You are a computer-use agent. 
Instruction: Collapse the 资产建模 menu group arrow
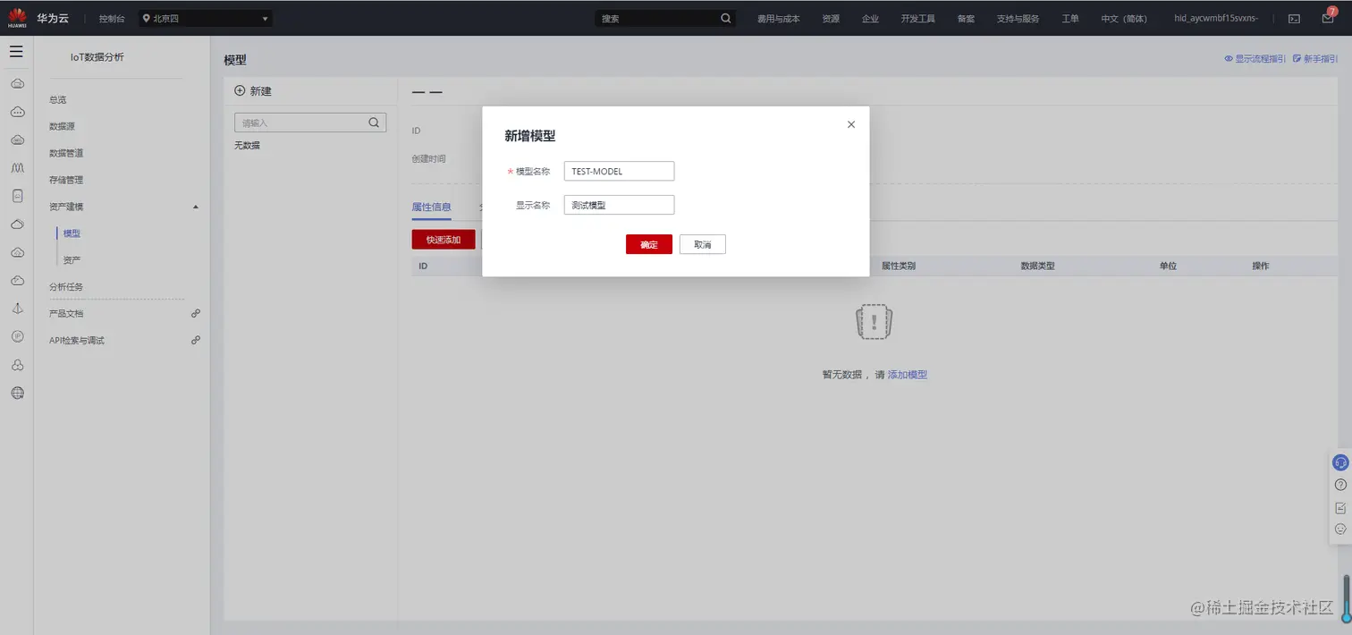tap(196, 207)
